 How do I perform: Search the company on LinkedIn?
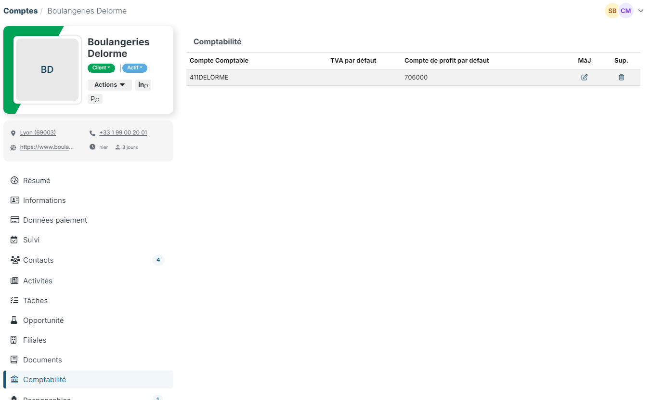tap(143, 85)
